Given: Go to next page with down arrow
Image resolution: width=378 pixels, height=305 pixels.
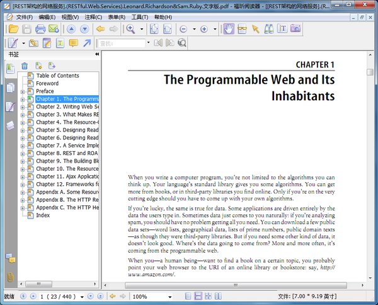Looking at the screenshot, I should [84, 29].
